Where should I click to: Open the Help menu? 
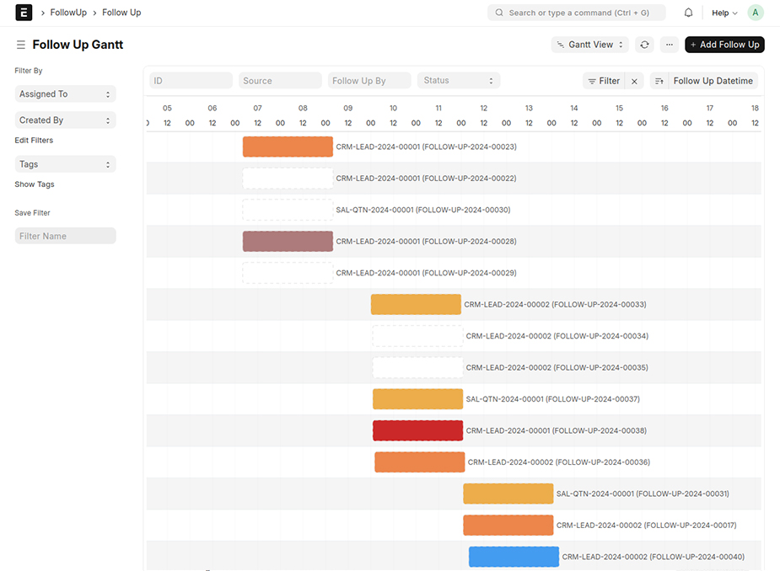(x=722, y=12)
